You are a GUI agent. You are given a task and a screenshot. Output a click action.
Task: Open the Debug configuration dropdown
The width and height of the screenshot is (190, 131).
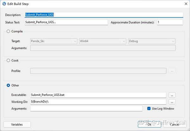(x=152, y=41)
